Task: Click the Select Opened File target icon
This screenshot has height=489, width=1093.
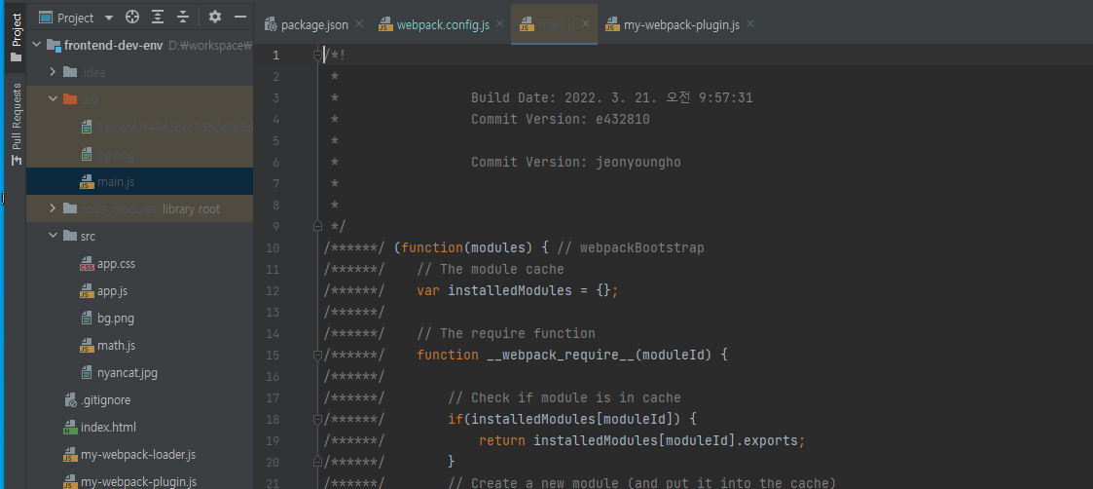Action: click(132, 18)
